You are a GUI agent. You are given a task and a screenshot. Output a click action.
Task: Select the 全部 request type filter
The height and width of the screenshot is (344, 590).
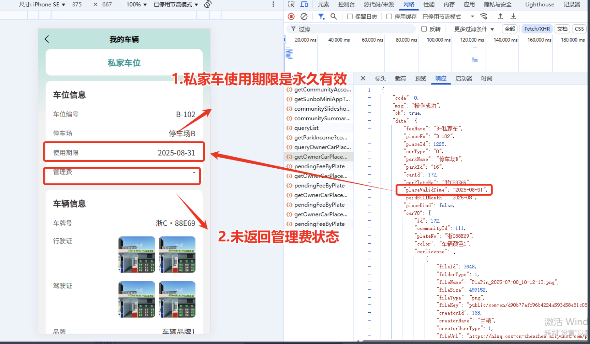pyautogui.click(x=509, y=29)
